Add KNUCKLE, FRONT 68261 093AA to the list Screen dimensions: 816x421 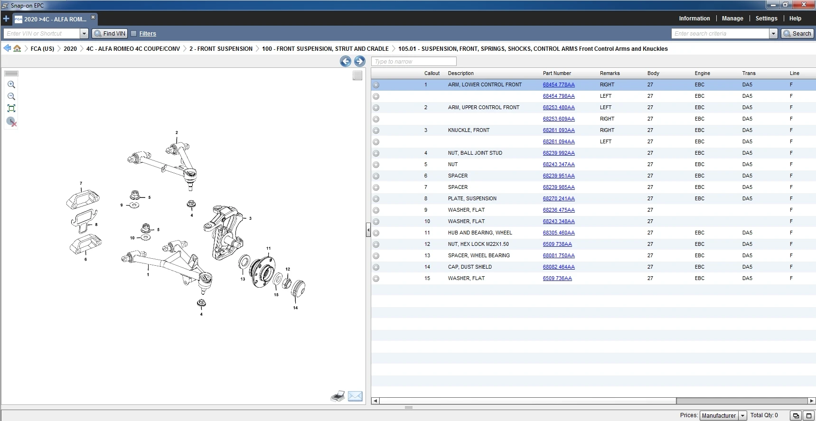[x=376, y=131]
